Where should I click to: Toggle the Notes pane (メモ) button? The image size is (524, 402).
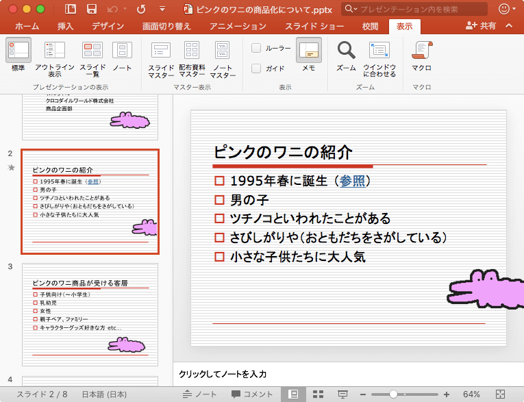coord(309,55)
